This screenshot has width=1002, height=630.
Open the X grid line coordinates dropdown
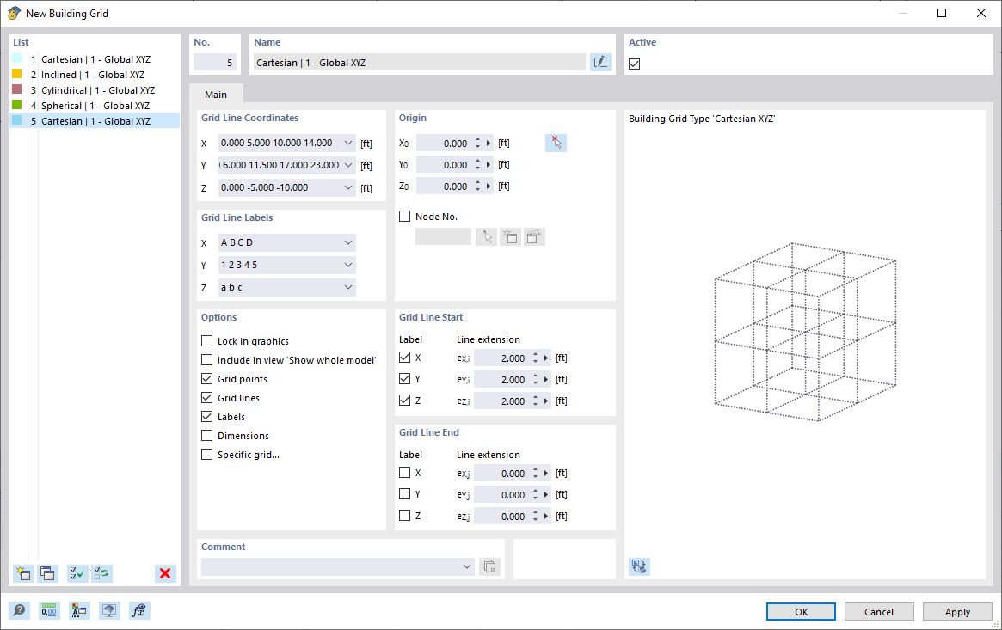pyautogui.click(x=347, y=143)
